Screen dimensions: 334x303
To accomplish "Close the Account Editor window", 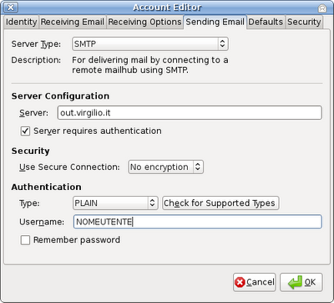I will pyautogui.click(x=11, y=8).
